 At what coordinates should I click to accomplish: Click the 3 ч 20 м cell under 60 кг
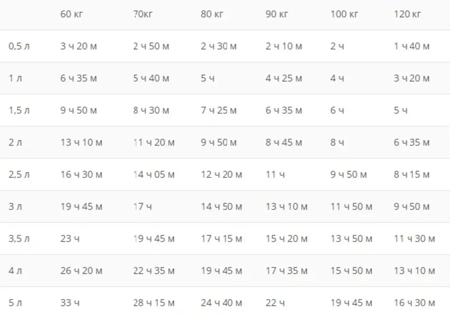78,46
